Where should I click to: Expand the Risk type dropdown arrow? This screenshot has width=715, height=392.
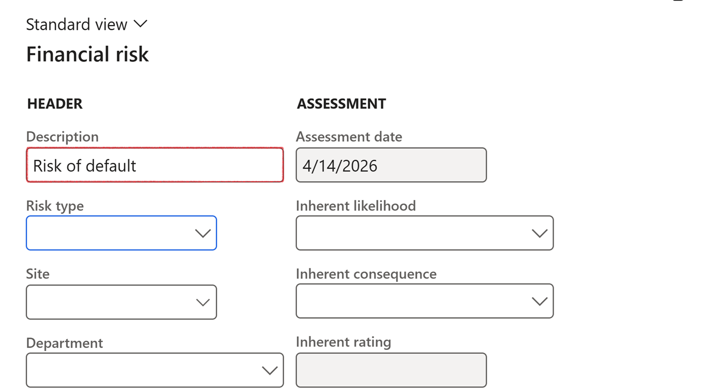coord(202,233)
